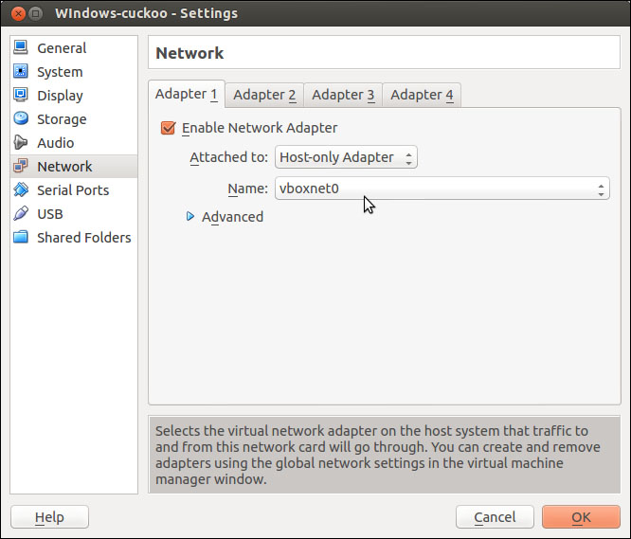The height and width of the screenshot is (539, 631).
Task: Click the 'Attached to:' label
Action: [x=228, y=157]
